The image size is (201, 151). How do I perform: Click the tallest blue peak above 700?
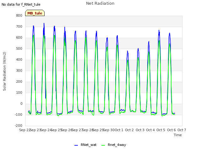[44, 23]
